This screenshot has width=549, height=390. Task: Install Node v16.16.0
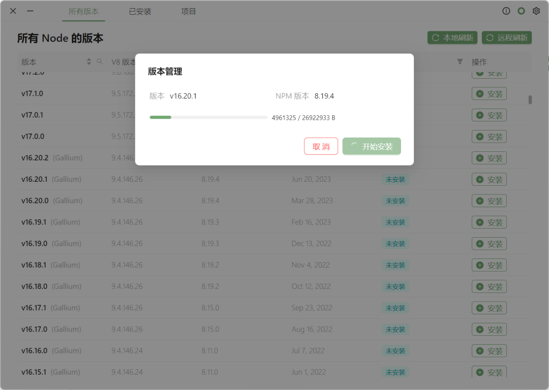point(489,351)
